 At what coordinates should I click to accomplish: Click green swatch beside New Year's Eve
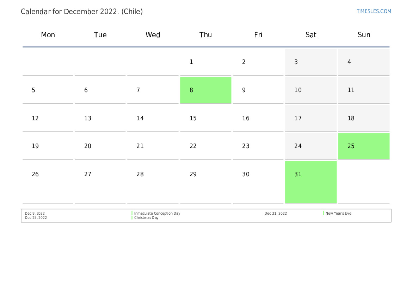[323, 213]
